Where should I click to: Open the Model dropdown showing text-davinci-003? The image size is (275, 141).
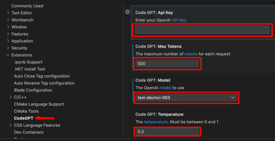point(186,98)
